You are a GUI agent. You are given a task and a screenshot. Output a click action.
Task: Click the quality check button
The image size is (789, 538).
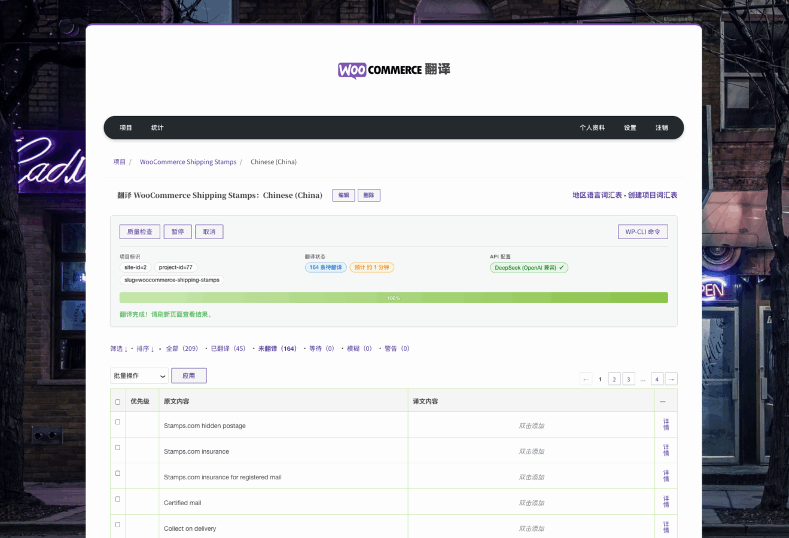coord(139,232)
